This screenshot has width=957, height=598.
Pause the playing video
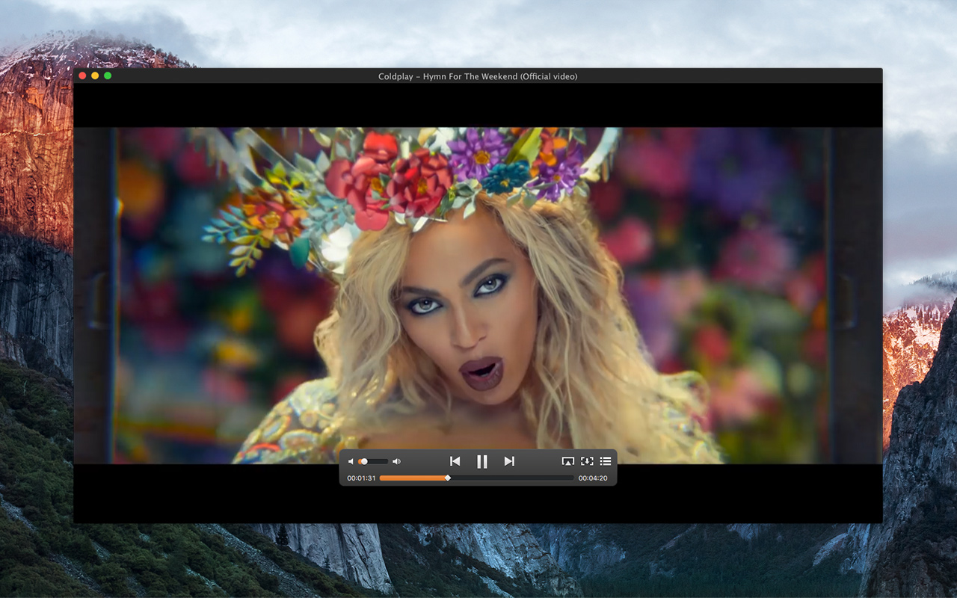pos(482,461)
